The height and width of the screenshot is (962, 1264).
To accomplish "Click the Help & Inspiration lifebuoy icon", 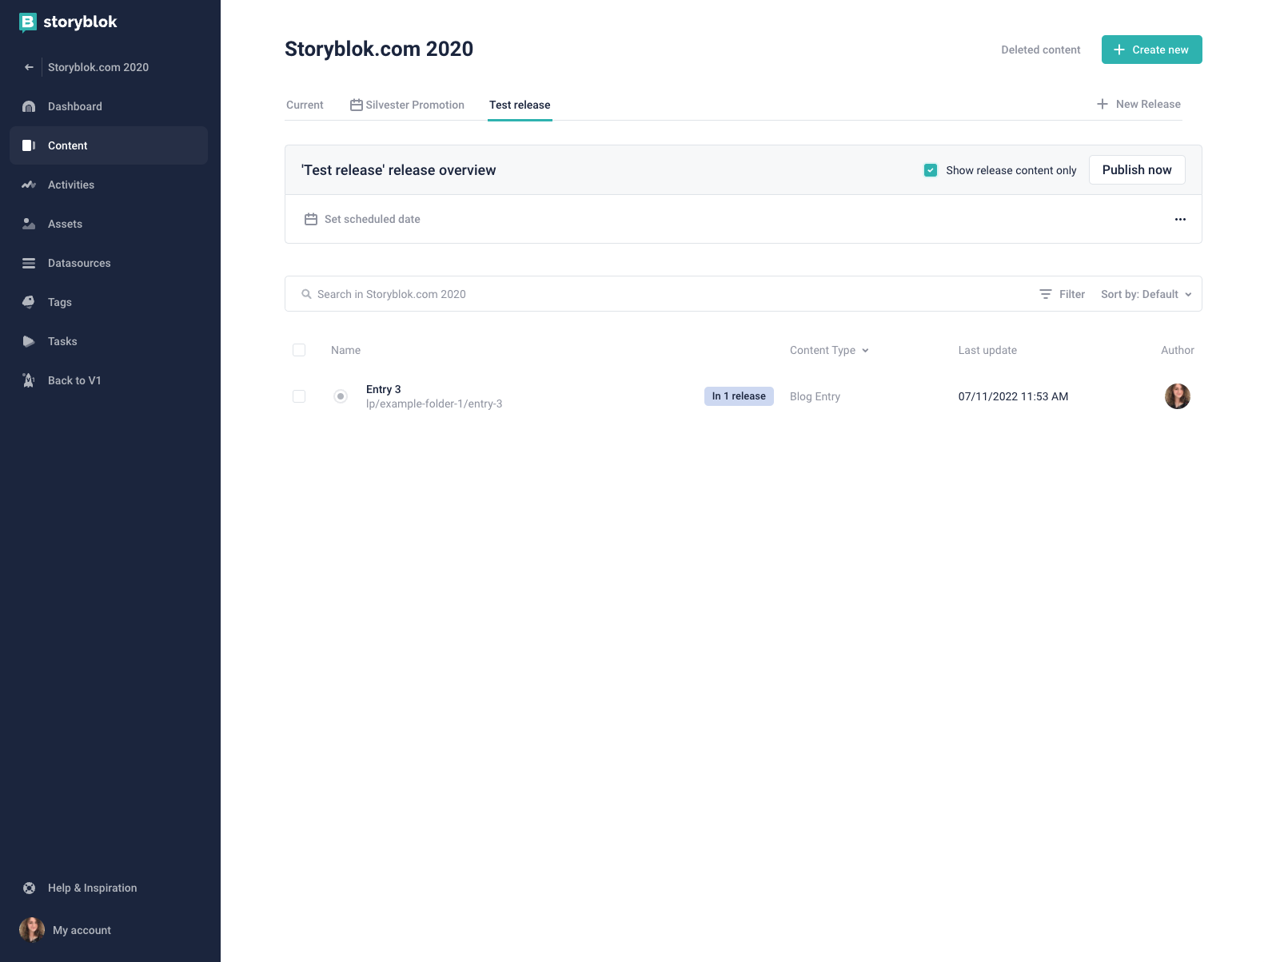I will point(29,888).
